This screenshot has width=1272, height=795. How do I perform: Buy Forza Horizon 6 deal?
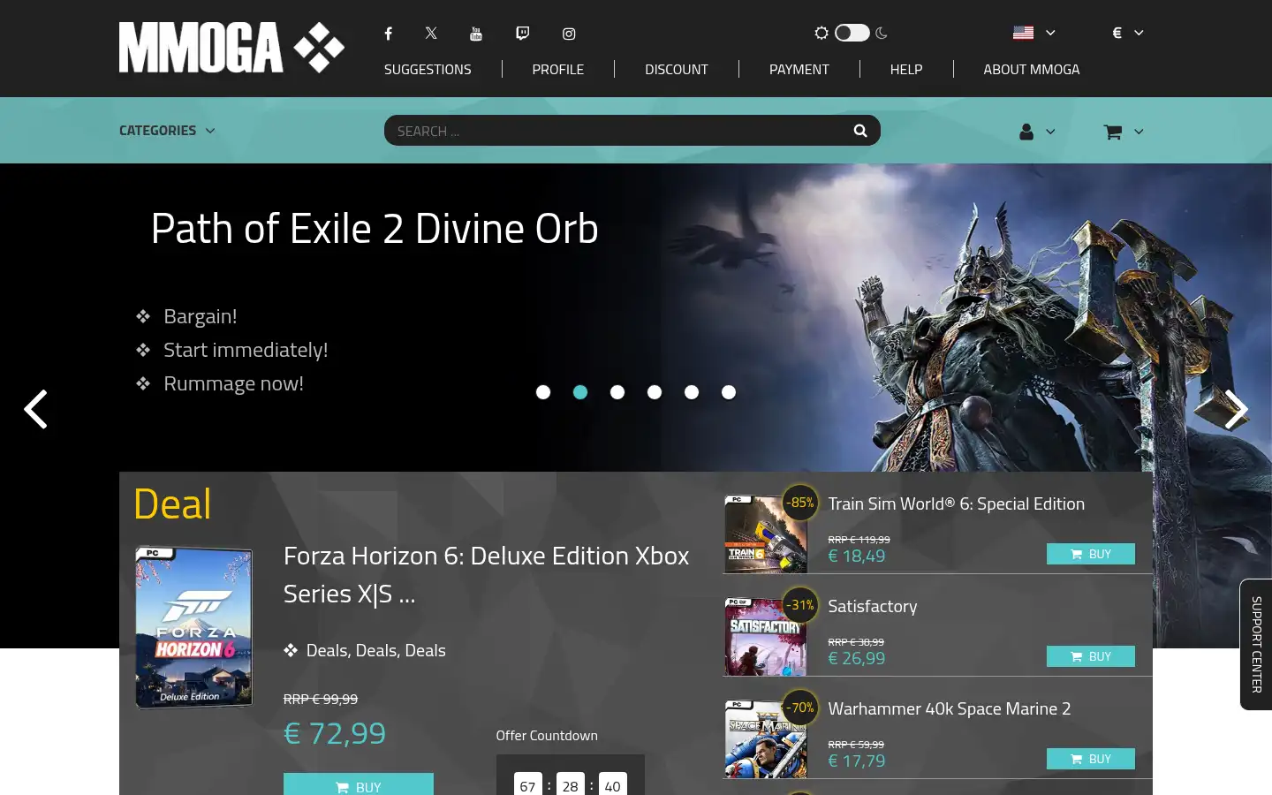pyautogui.click(x=359, y=784)
